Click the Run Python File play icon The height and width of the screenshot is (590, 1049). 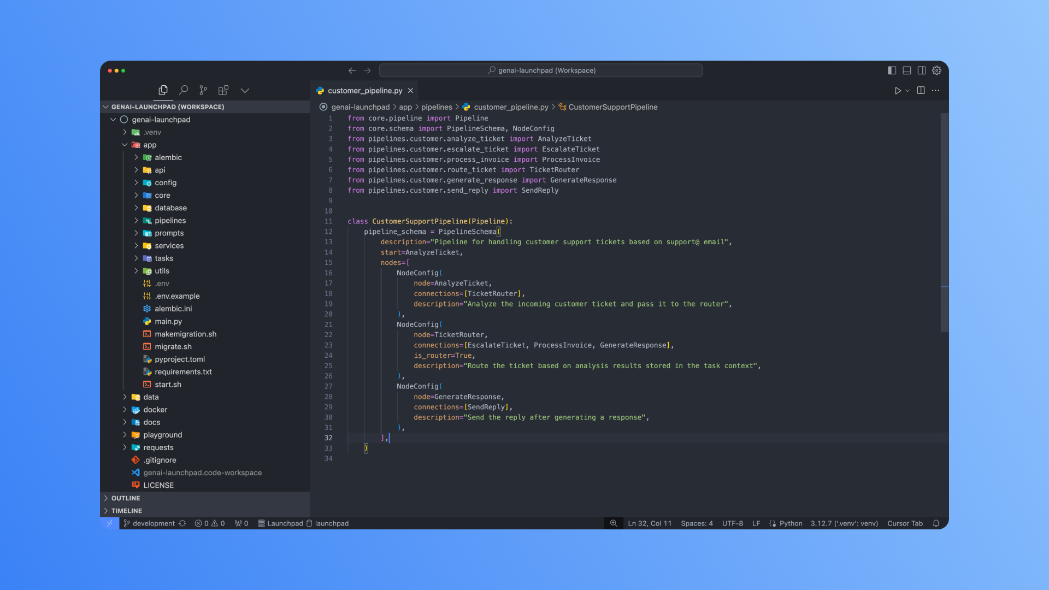coord(897,91)
